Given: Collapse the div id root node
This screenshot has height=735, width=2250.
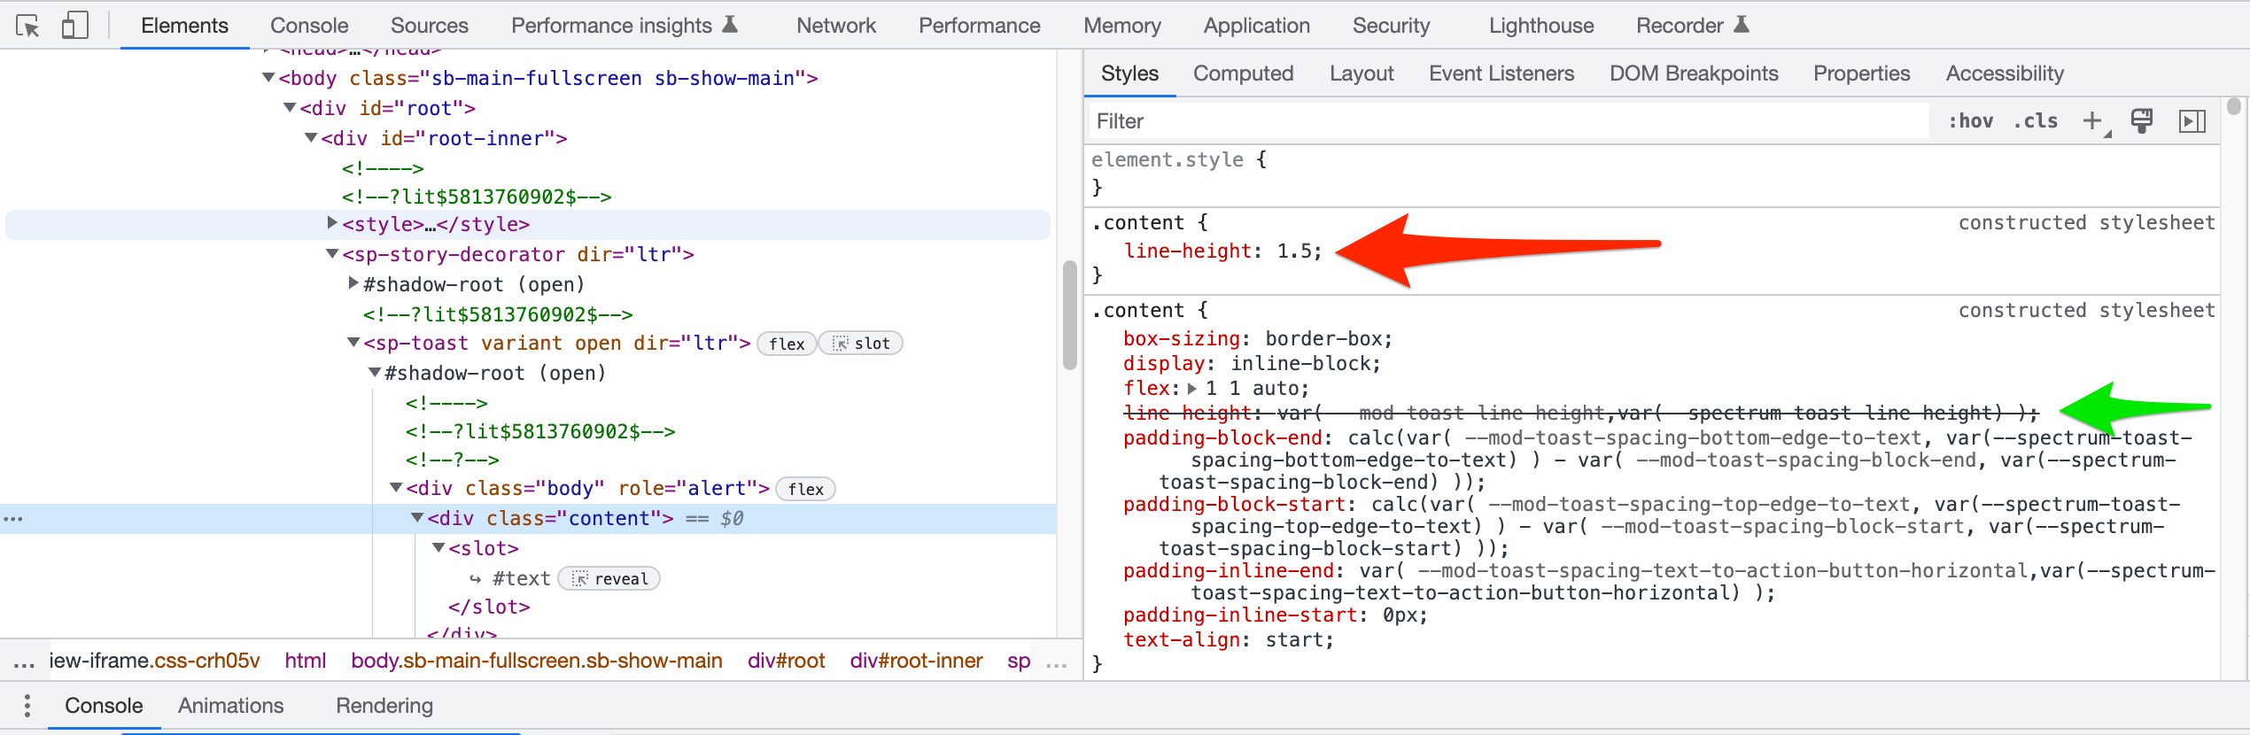Looking at the screenshot, I should pyautogui.click(x=290, y=108).
